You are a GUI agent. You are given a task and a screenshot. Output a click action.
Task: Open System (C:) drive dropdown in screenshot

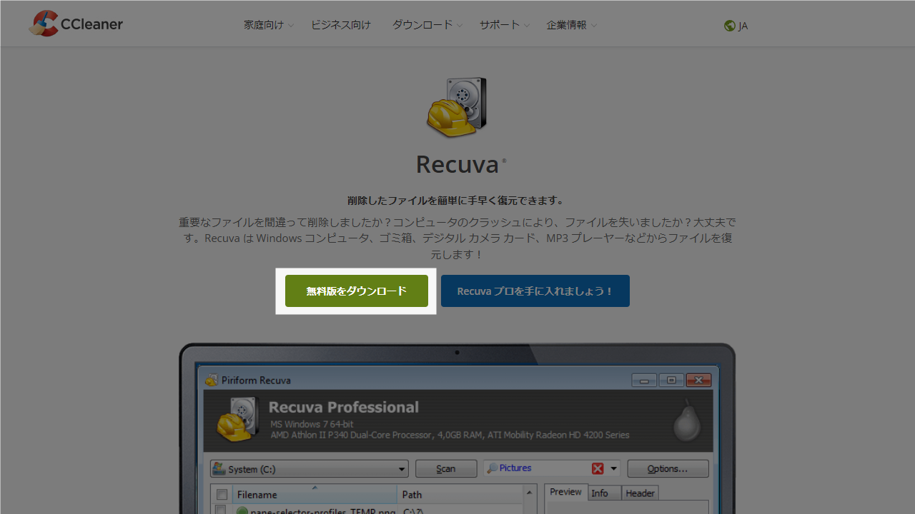[x=310, y=469]
